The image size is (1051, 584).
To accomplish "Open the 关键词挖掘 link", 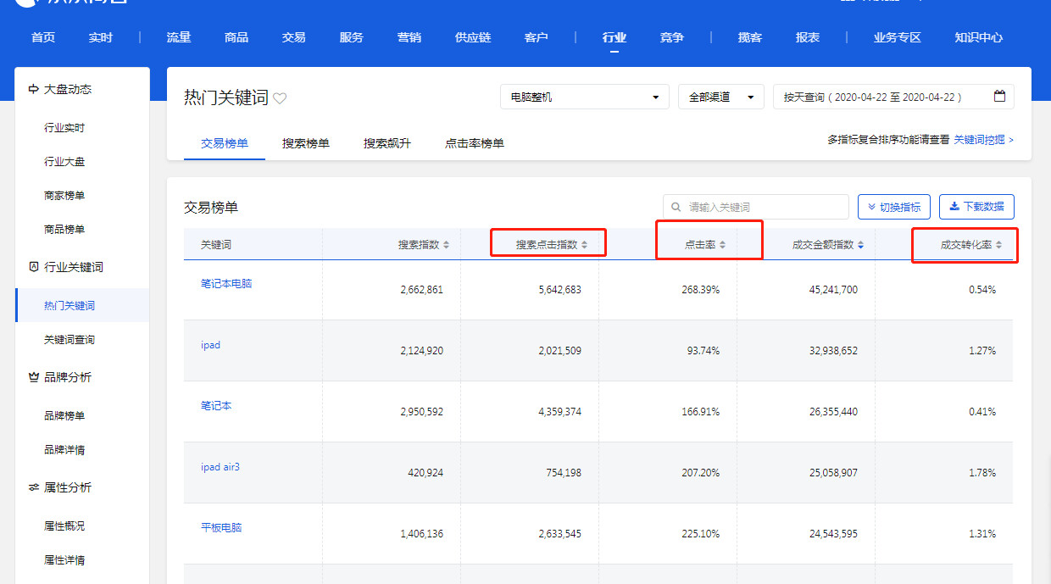I will (x=983, y=140).
